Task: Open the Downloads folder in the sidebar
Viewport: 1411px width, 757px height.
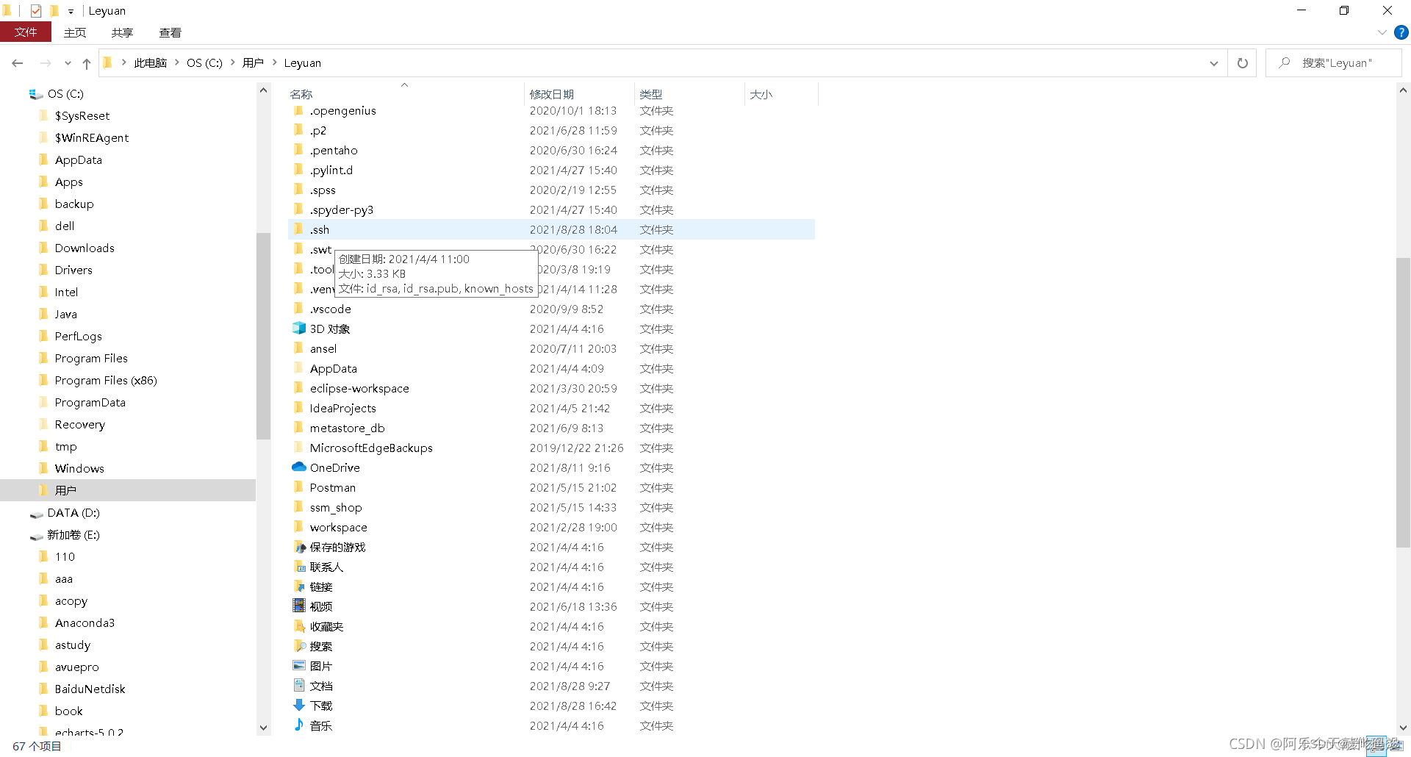Action: [84, 248]
